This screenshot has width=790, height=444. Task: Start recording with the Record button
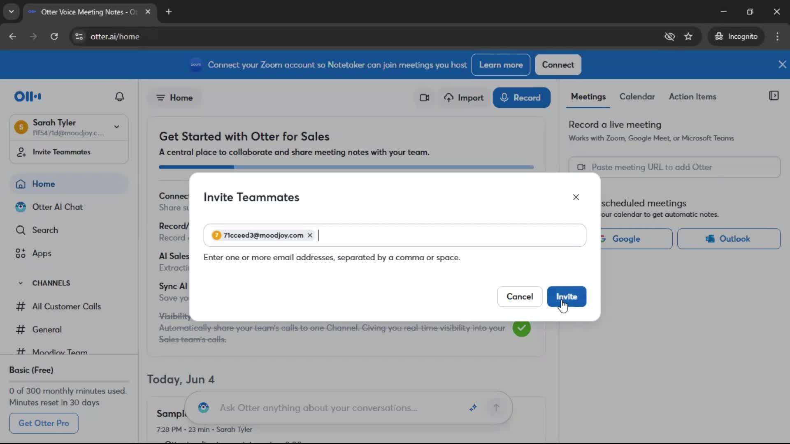click(x=521, y=97)
